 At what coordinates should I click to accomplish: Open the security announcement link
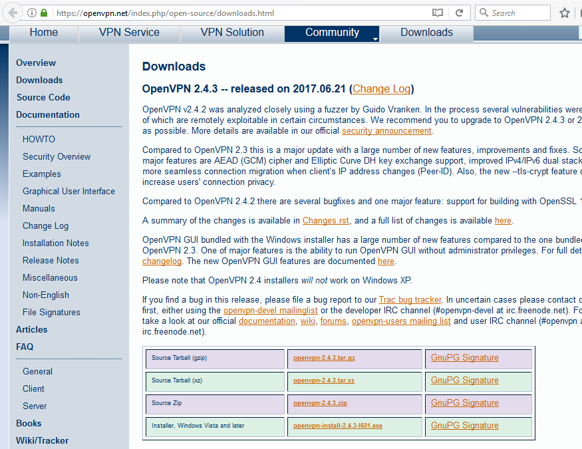click(x=386, y=131)
